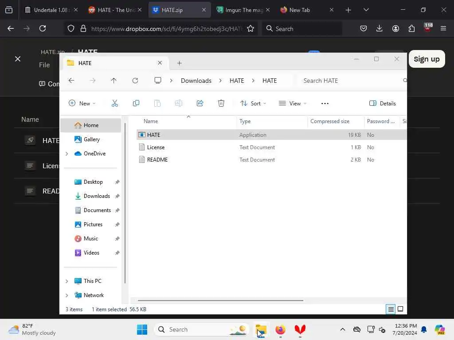Open the Sort dropdown

click(253, 103)
